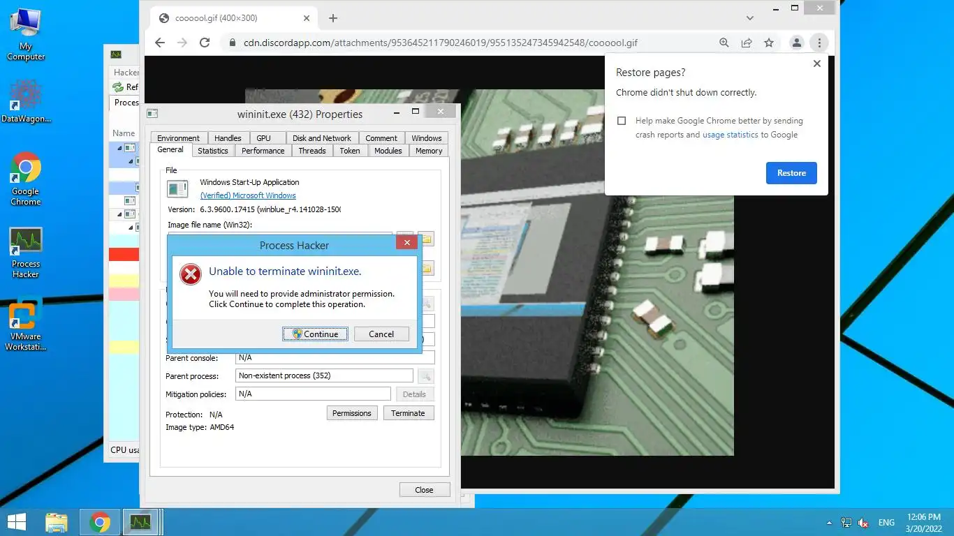Open the Handles tab
The image size is (954, 536).
228,138
